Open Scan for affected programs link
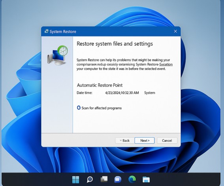 click(x=102, y=108)
